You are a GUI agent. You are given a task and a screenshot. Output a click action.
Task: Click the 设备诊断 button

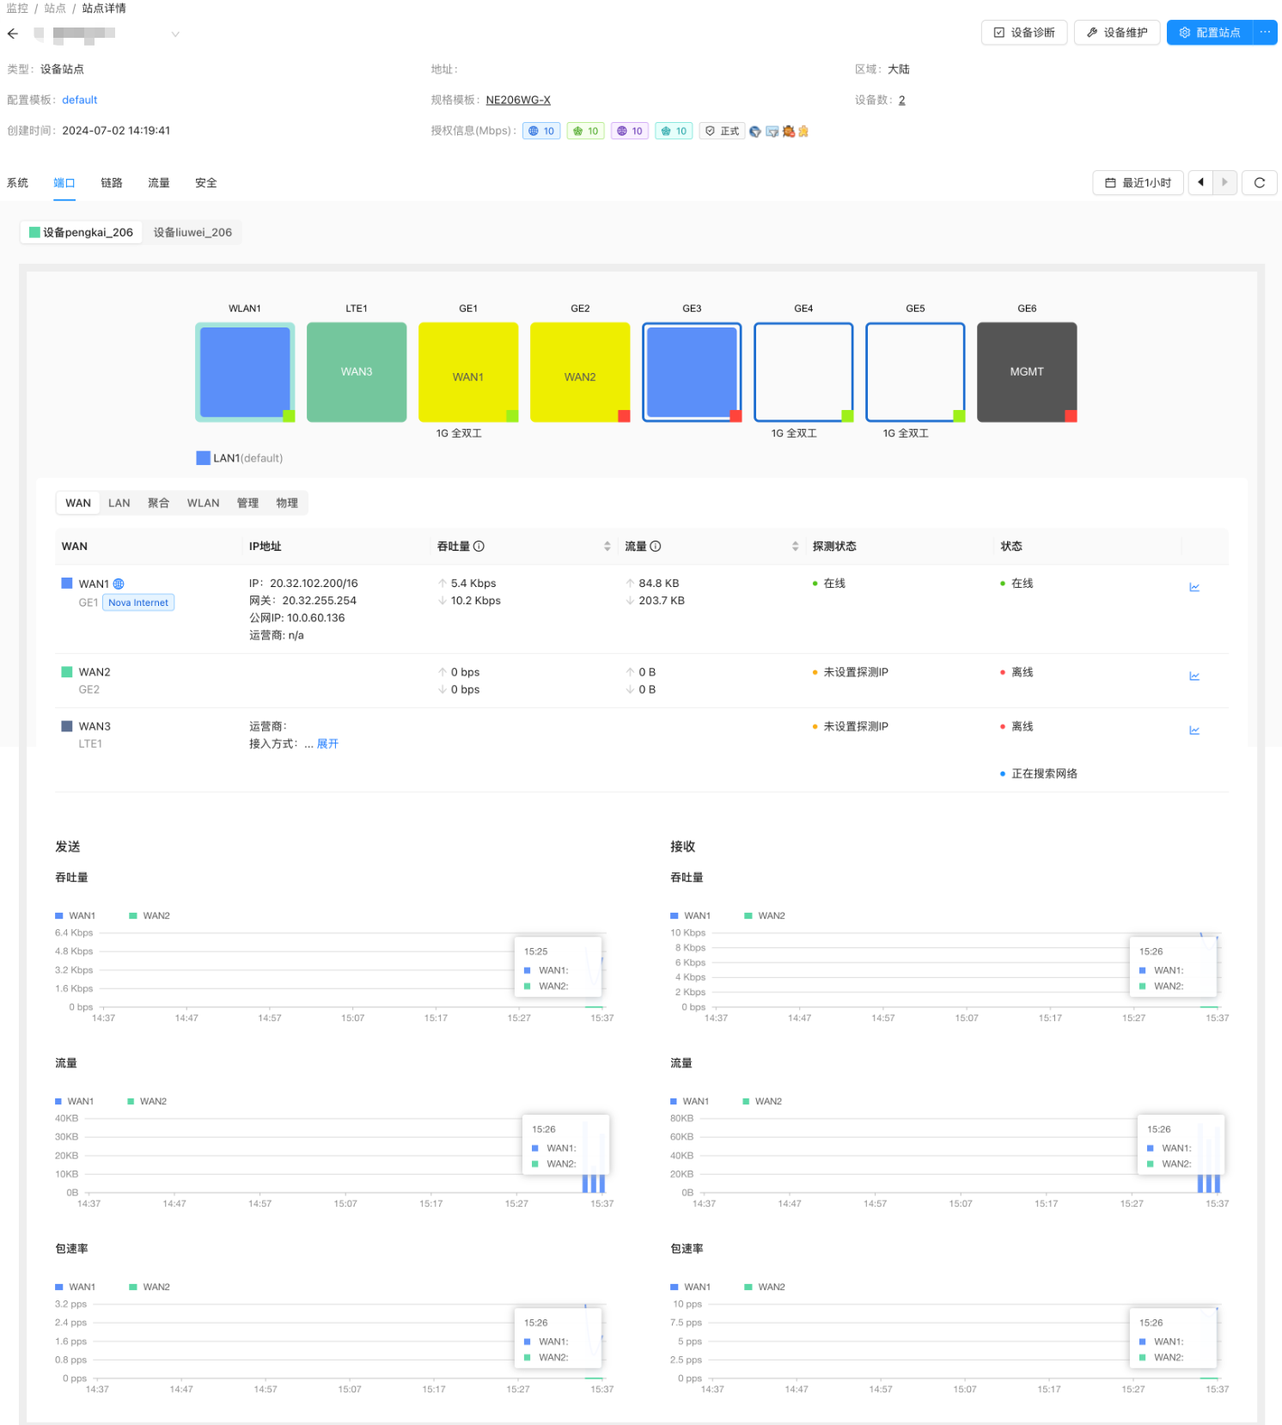tap(1024, 33)
